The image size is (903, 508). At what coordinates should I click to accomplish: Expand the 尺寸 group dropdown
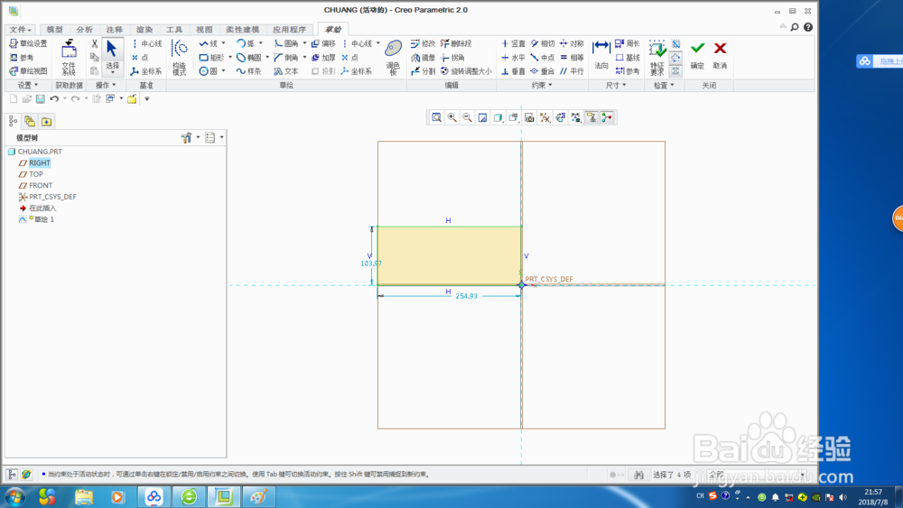coord(616,85)
